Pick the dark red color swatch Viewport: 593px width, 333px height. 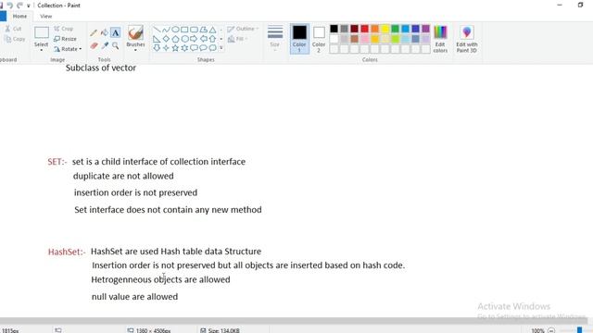point(354,29)
